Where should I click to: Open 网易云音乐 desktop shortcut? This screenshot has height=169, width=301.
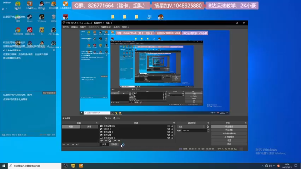coord(30,31)
